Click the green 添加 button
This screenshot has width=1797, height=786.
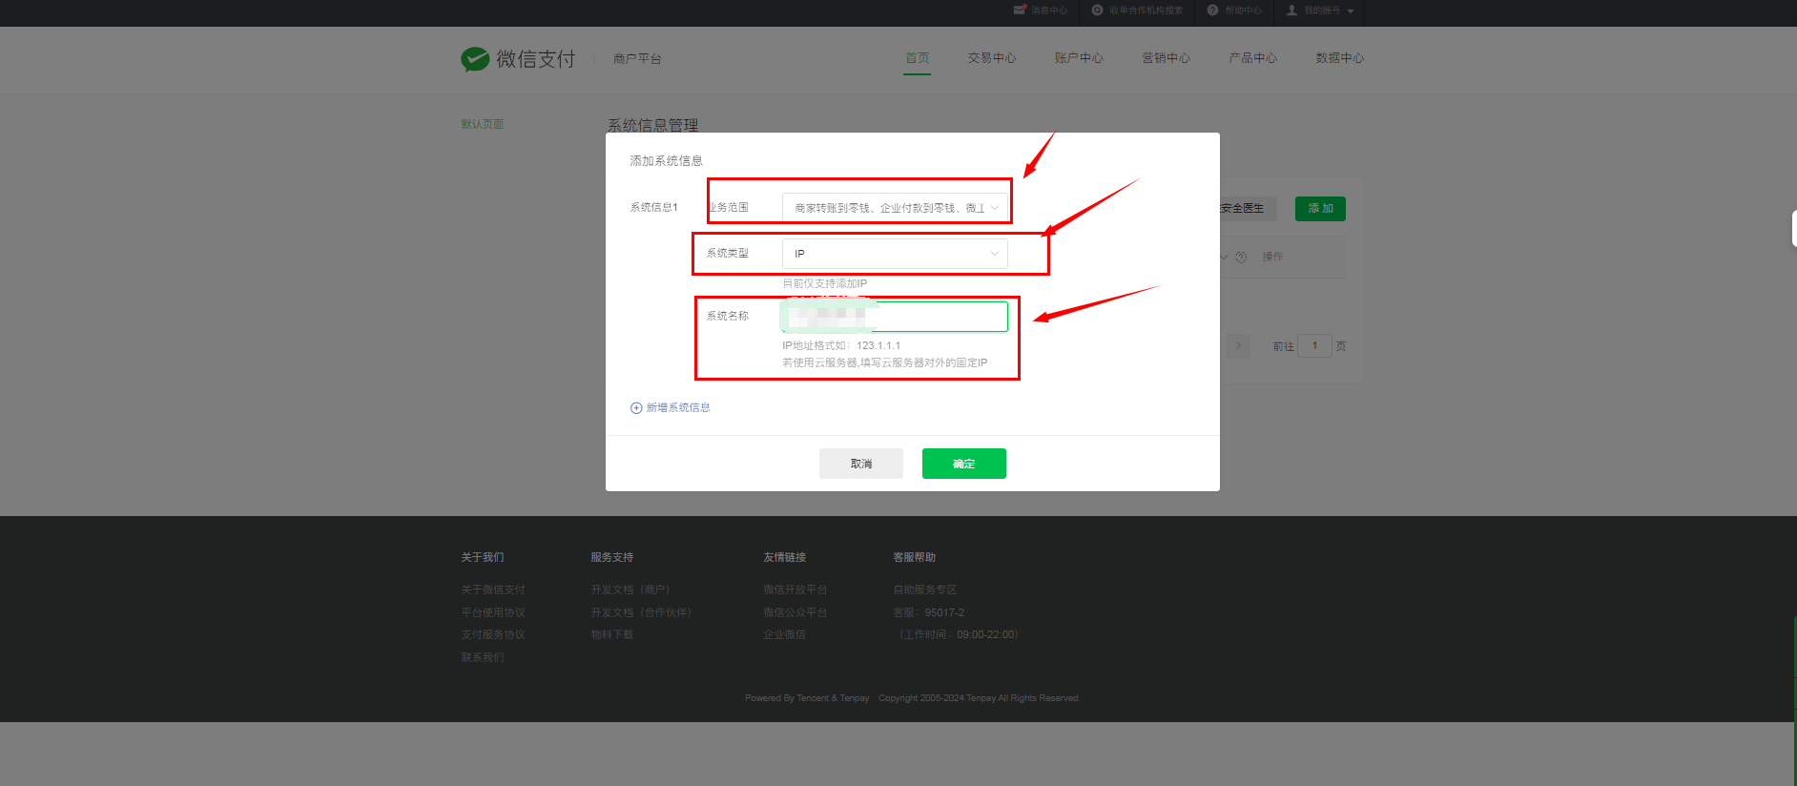tap(1319, 209)
